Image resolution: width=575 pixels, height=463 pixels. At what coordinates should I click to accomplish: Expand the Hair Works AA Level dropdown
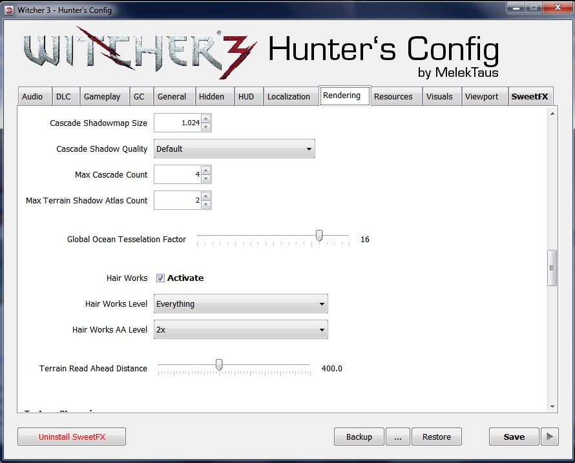(240, 329)
